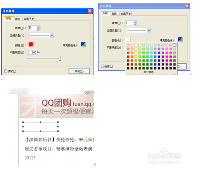Expand border type dropdown in left dialog

[52, 36]
